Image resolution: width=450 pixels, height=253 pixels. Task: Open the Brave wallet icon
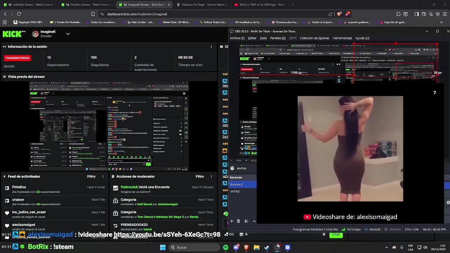click(x=424, y=14)
